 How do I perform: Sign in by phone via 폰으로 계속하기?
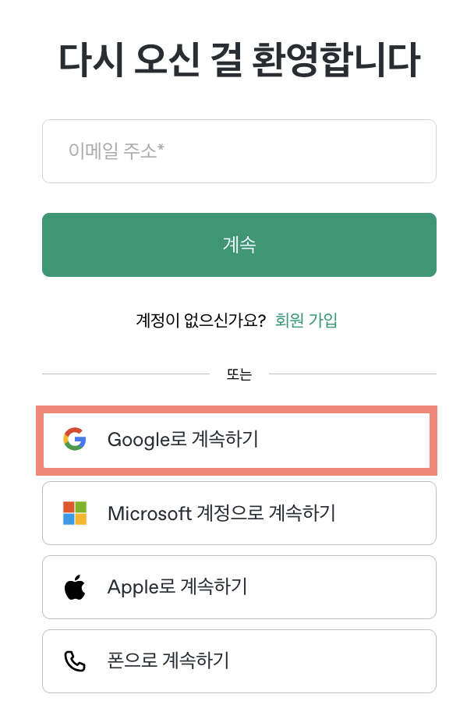(x=168, y=661)
